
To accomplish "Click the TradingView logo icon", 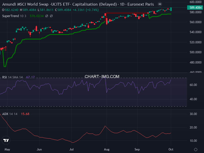I will click(x=6, y=140).
